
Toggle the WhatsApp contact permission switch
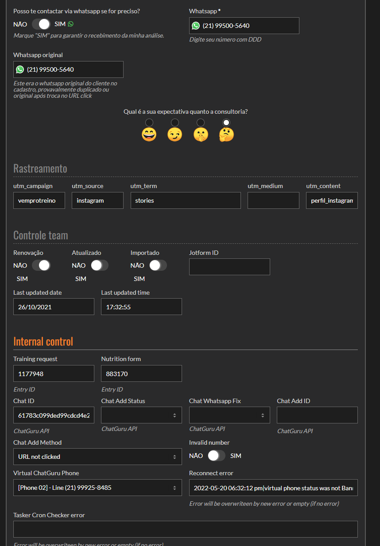tap(41, 24)
